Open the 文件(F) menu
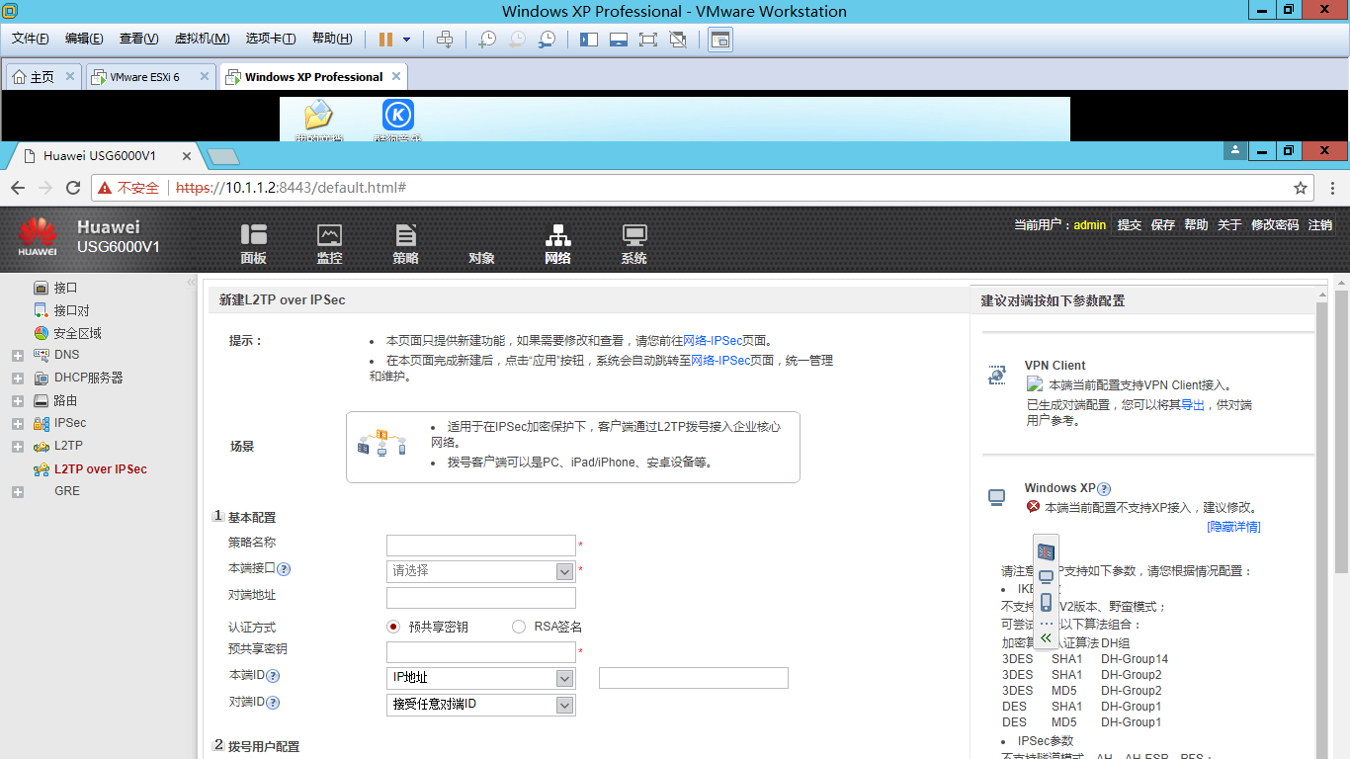Image resolution: width=1350 pixels, height=759 pixels. pos(31,39)
